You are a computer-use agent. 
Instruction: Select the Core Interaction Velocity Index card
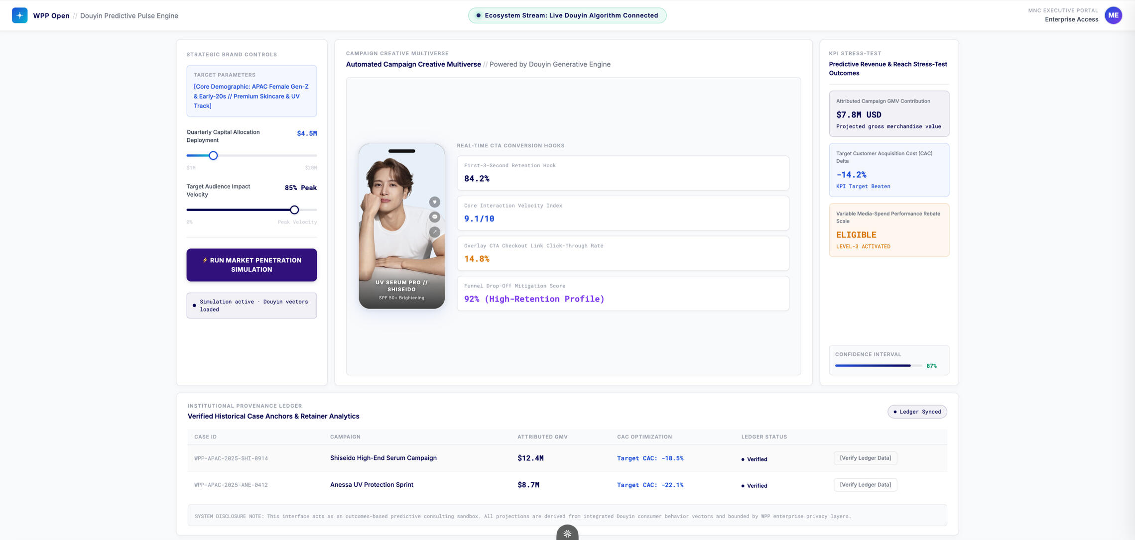[x=623, y=213]
